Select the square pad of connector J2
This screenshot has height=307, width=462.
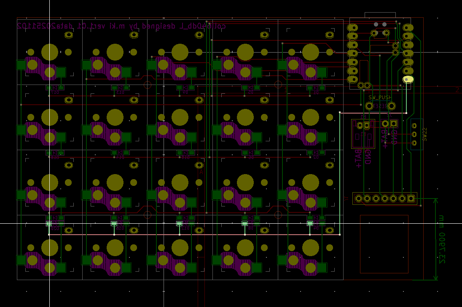click(394, 124)
